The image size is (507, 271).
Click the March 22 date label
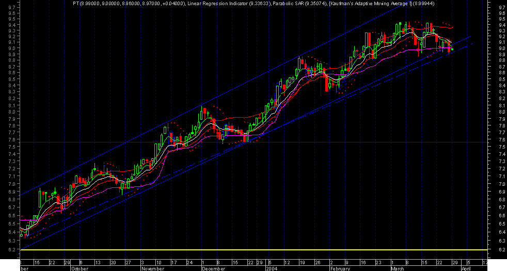pos(439,263)
